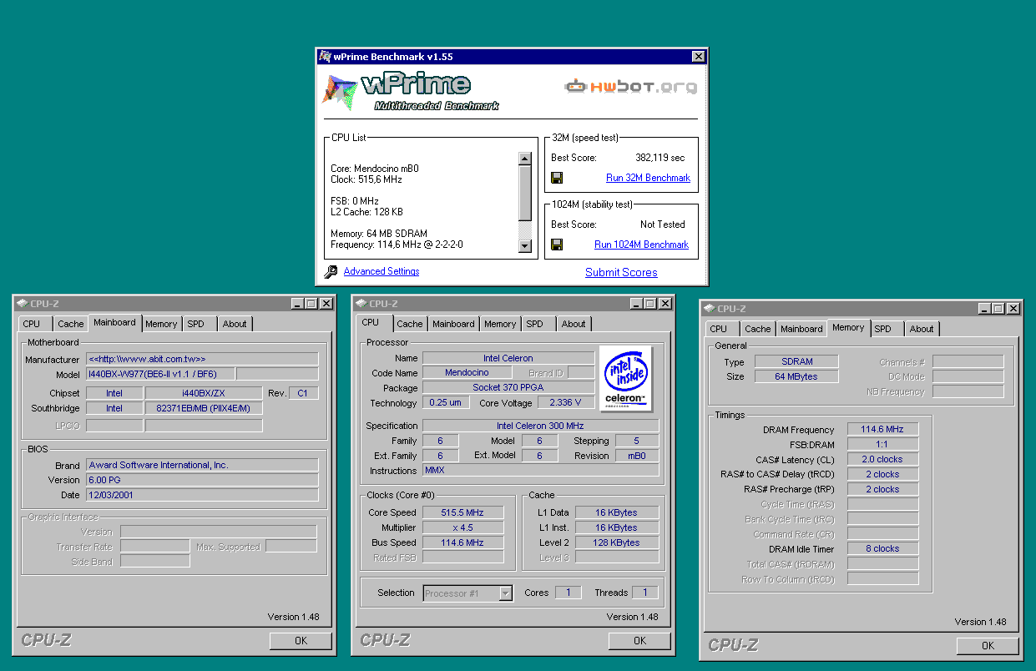1036x671 pixels.
Task: Click OK in the middle CPU-Z window
Action: [639, 641]
